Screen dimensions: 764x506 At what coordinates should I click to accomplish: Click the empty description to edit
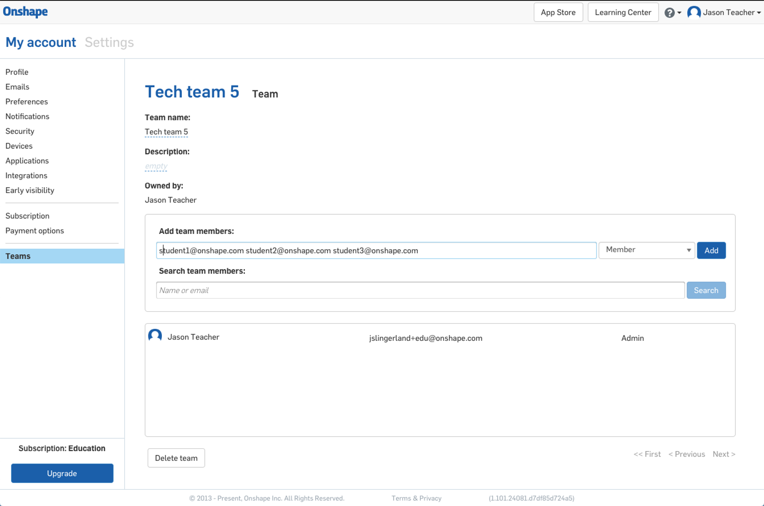click(x=156, y=166)
